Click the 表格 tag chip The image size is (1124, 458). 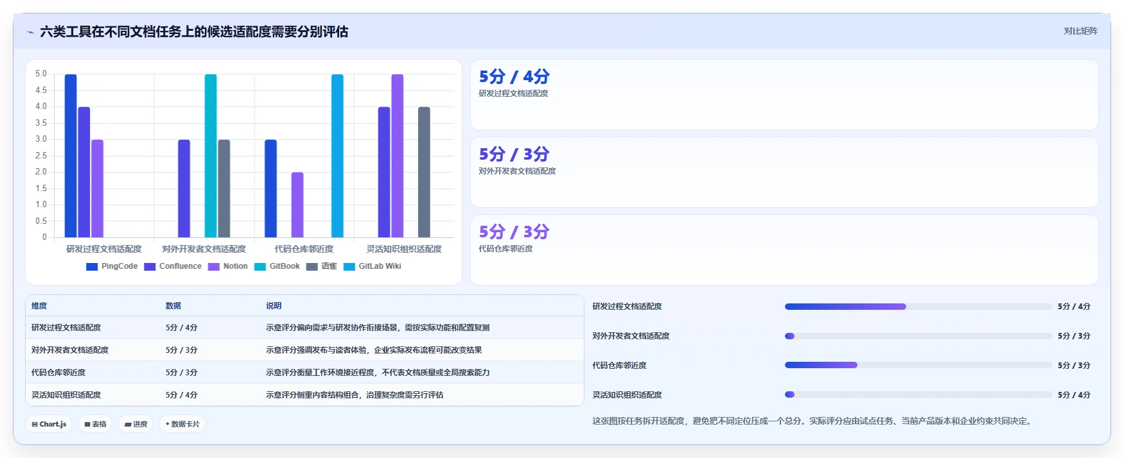click(95, 424)
